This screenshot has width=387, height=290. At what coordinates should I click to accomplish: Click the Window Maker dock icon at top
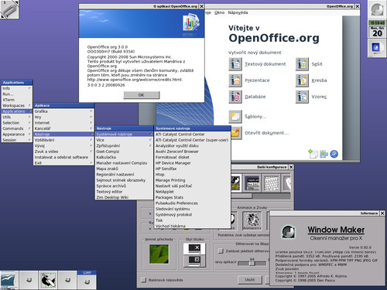click(377, 10)
